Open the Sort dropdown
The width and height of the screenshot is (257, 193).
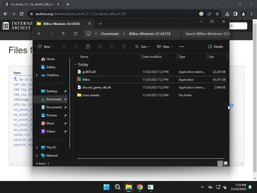point(142,46)
